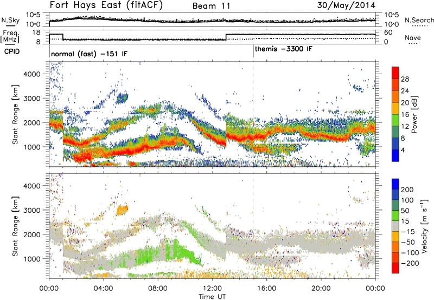
Task: Click the 'Nave' legend label
Action: coord(413,38)
